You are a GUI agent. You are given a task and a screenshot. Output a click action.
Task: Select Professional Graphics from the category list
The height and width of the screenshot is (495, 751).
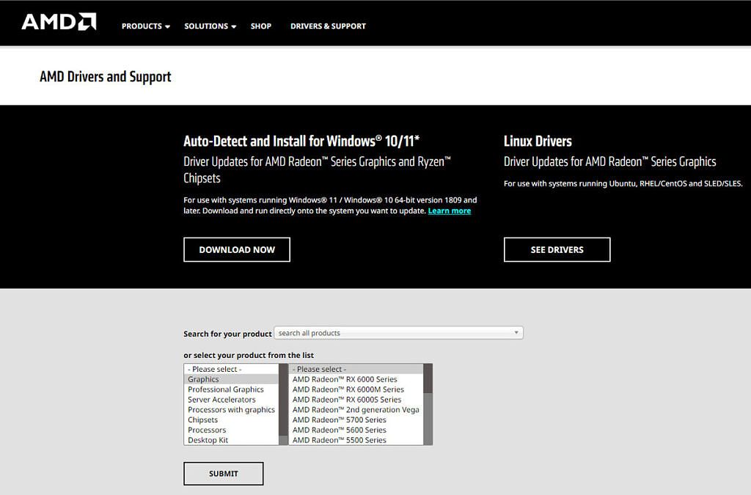227,389
